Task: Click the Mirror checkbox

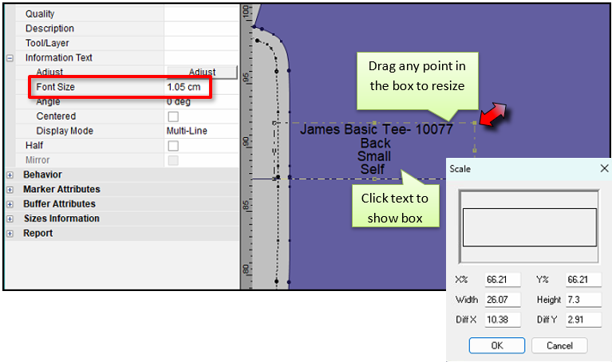Action: point(172,160)
